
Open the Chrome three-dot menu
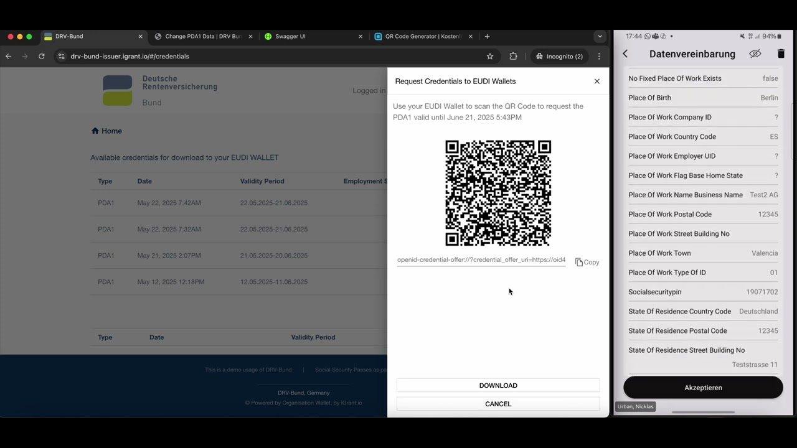point(599,56)
